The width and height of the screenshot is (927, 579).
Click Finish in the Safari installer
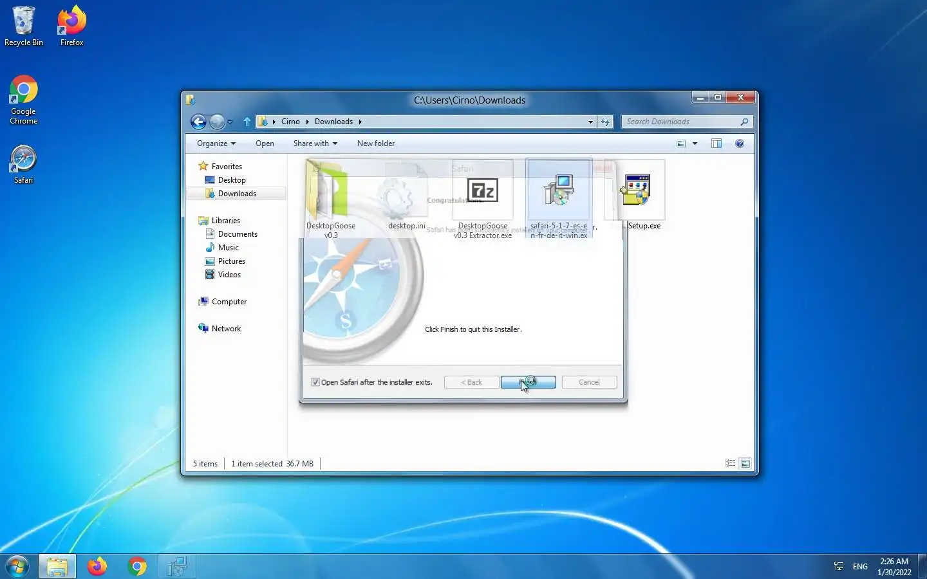pos(529,382)
